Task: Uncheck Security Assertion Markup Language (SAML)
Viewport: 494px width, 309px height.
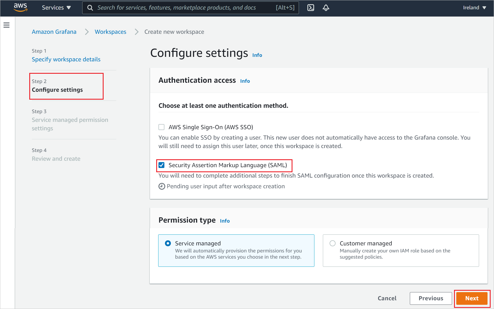Action: pos(161,165)
